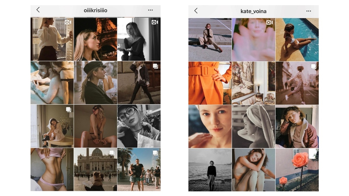Open black-and-white towel on head photo
The height and width of the screenshot is (196, 349).
tap(254, 127)
